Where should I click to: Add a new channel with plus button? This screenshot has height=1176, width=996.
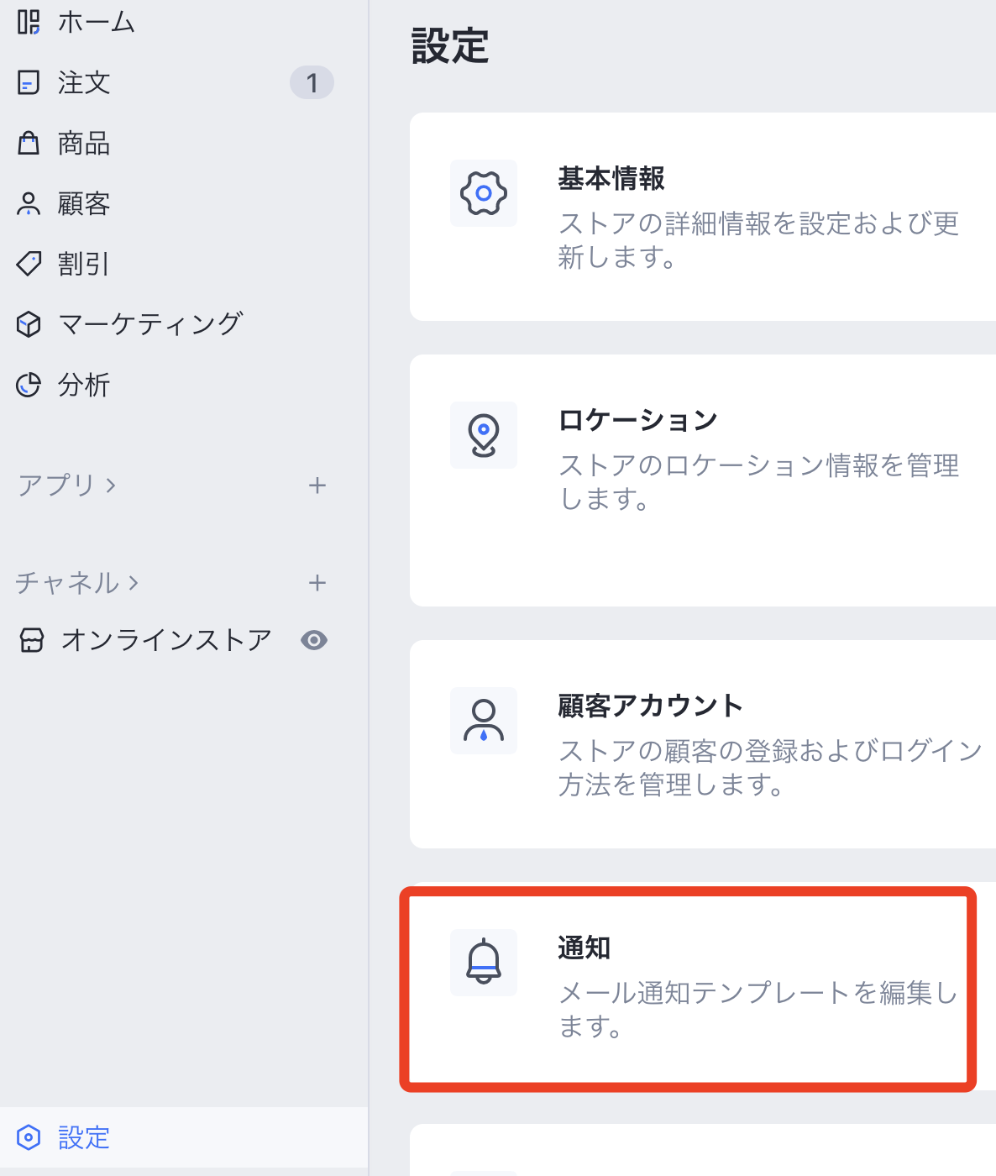tap(317, 583)
